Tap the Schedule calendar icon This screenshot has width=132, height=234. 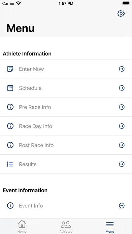(10, 88)
